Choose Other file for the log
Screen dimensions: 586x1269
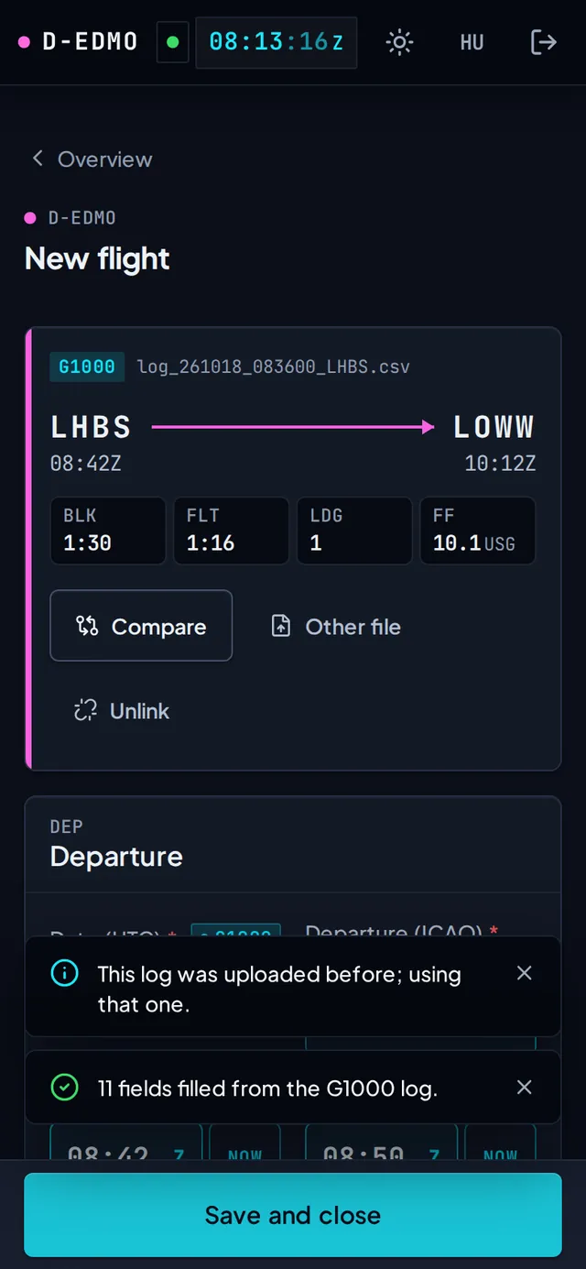(336, 627)
